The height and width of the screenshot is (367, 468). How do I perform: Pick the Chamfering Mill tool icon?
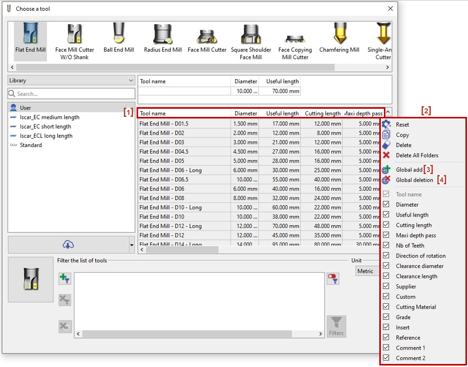click(339, 36)
